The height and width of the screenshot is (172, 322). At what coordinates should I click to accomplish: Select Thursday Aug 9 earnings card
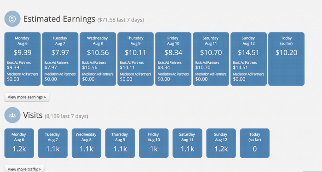[136, 59]
